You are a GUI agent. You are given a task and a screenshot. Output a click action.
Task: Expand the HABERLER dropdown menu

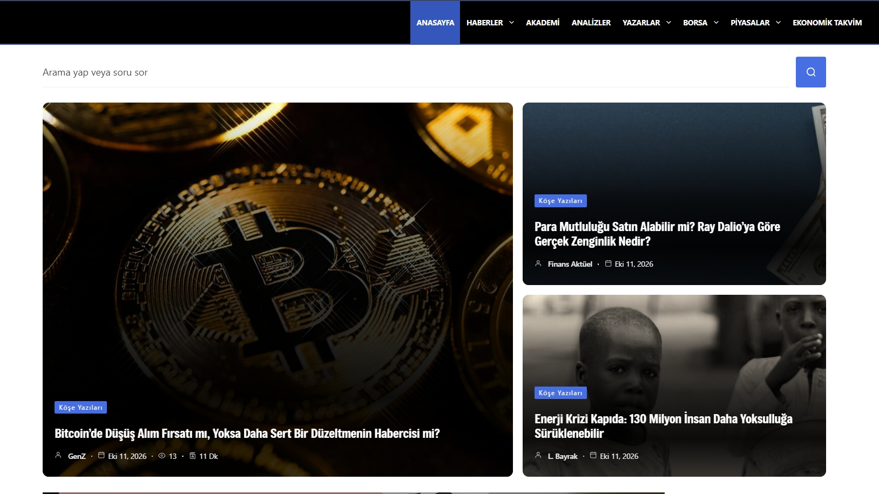(x=490, y=23)
